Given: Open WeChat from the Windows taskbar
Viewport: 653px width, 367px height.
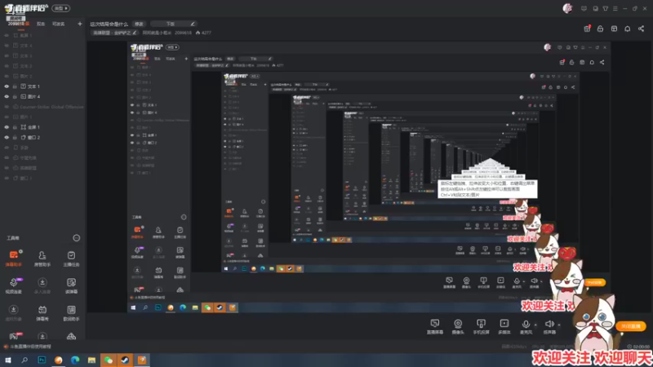Looking at the screenshot, I should tap(109, 360).
